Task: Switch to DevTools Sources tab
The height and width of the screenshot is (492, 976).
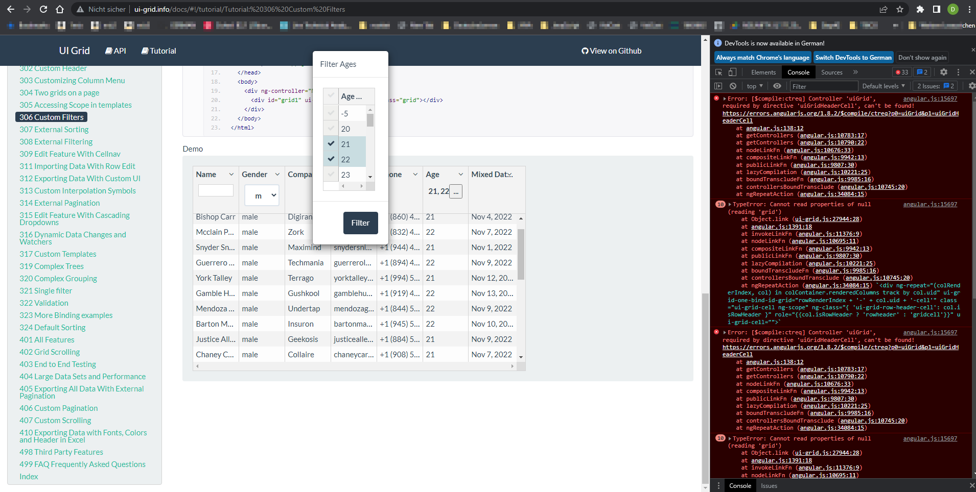Action: point(831,72)
